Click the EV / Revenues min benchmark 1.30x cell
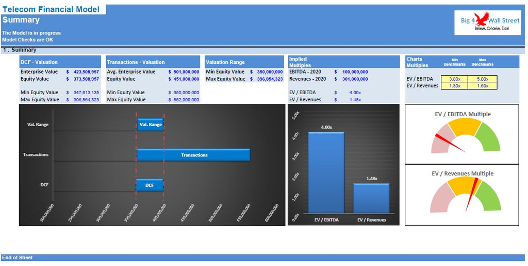Screen dimensions: 528x266 point(454,85)
